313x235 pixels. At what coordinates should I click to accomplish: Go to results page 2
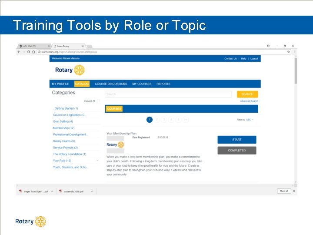click(x=156, y=120)
